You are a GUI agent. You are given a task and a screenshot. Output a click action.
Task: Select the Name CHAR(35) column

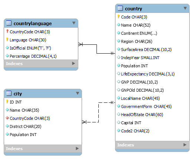pos(24,110)
